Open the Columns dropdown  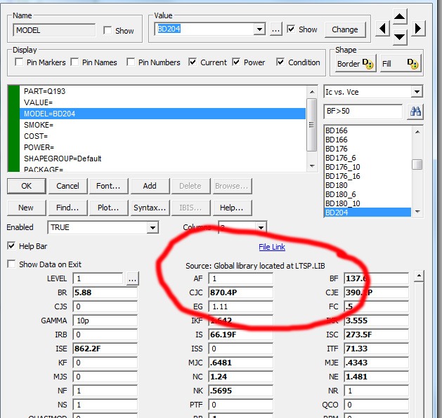[x=261, y=227]
